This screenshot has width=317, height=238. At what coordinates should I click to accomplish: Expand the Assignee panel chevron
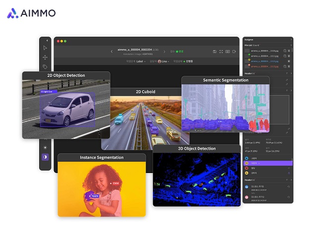(291, 40)
